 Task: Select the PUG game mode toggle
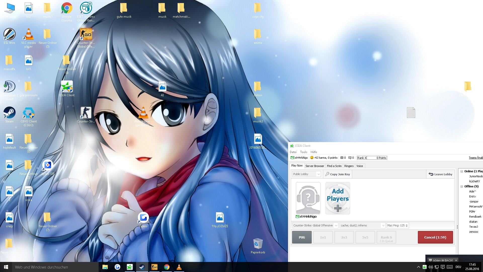pos(302,237)
